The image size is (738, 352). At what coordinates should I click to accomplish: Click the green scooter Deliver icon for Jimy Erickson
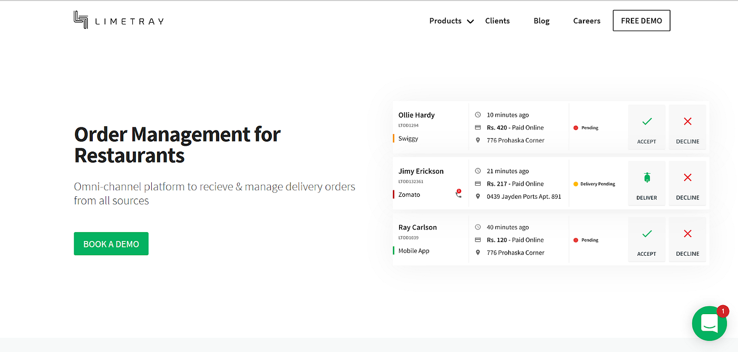[647, 177]
